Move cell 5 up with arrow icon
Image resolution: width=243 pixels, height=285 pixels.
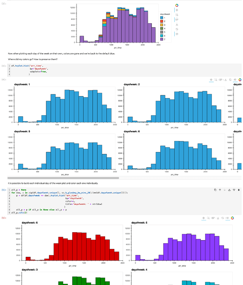pyautogui.click(x=220, y=190)
